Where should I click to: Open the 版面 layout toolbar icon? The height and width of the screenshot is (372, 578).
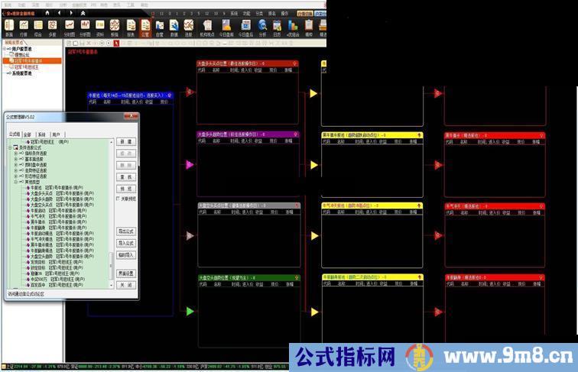click(9, 27)
